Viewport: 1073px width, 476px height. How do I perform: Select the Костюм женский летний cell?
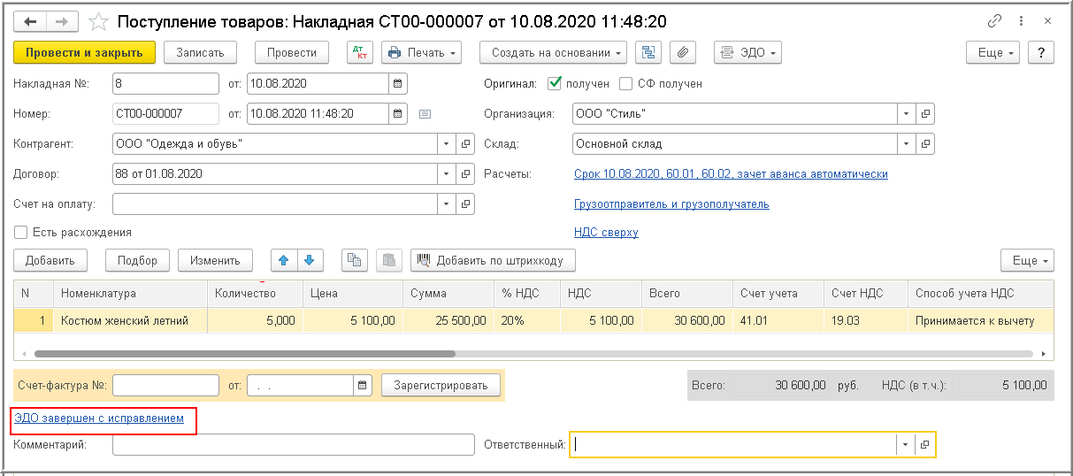click(131, 320)
